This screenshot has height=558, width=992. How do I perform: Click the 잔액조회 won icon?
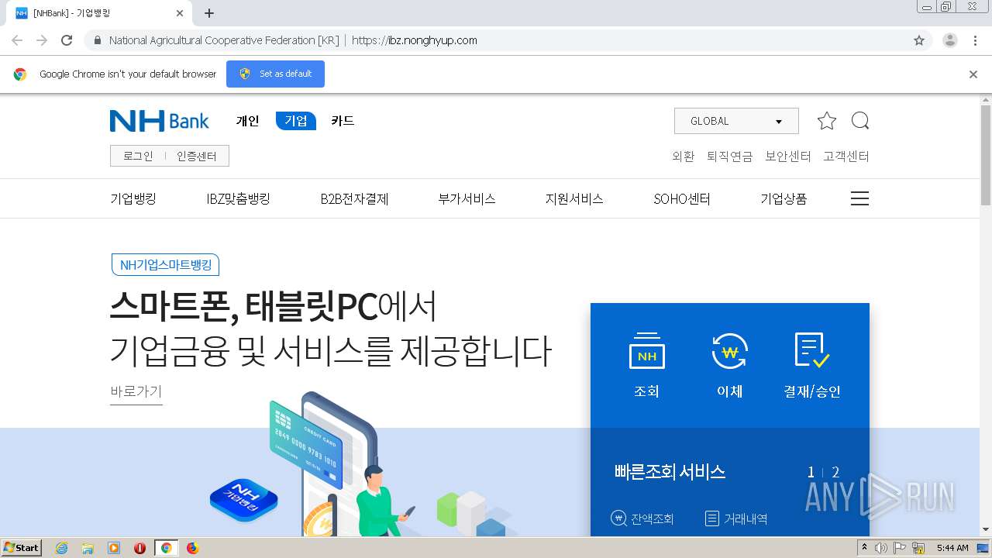click(x=618, y=518)
